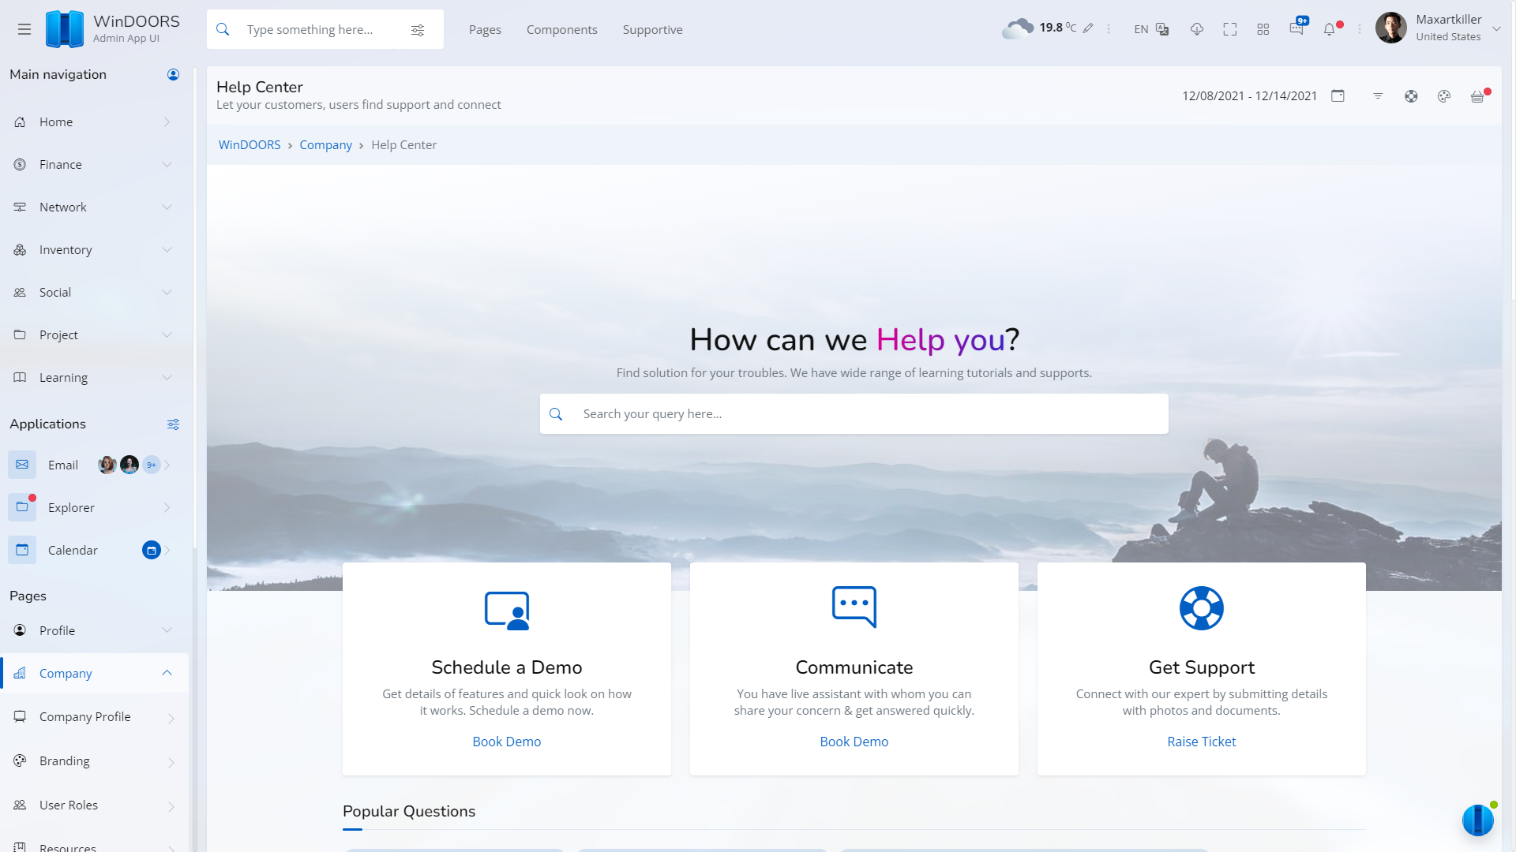Toggle the Applications settings sliders icon
The image size is (1516, 852).
click(x=173, y=424)
